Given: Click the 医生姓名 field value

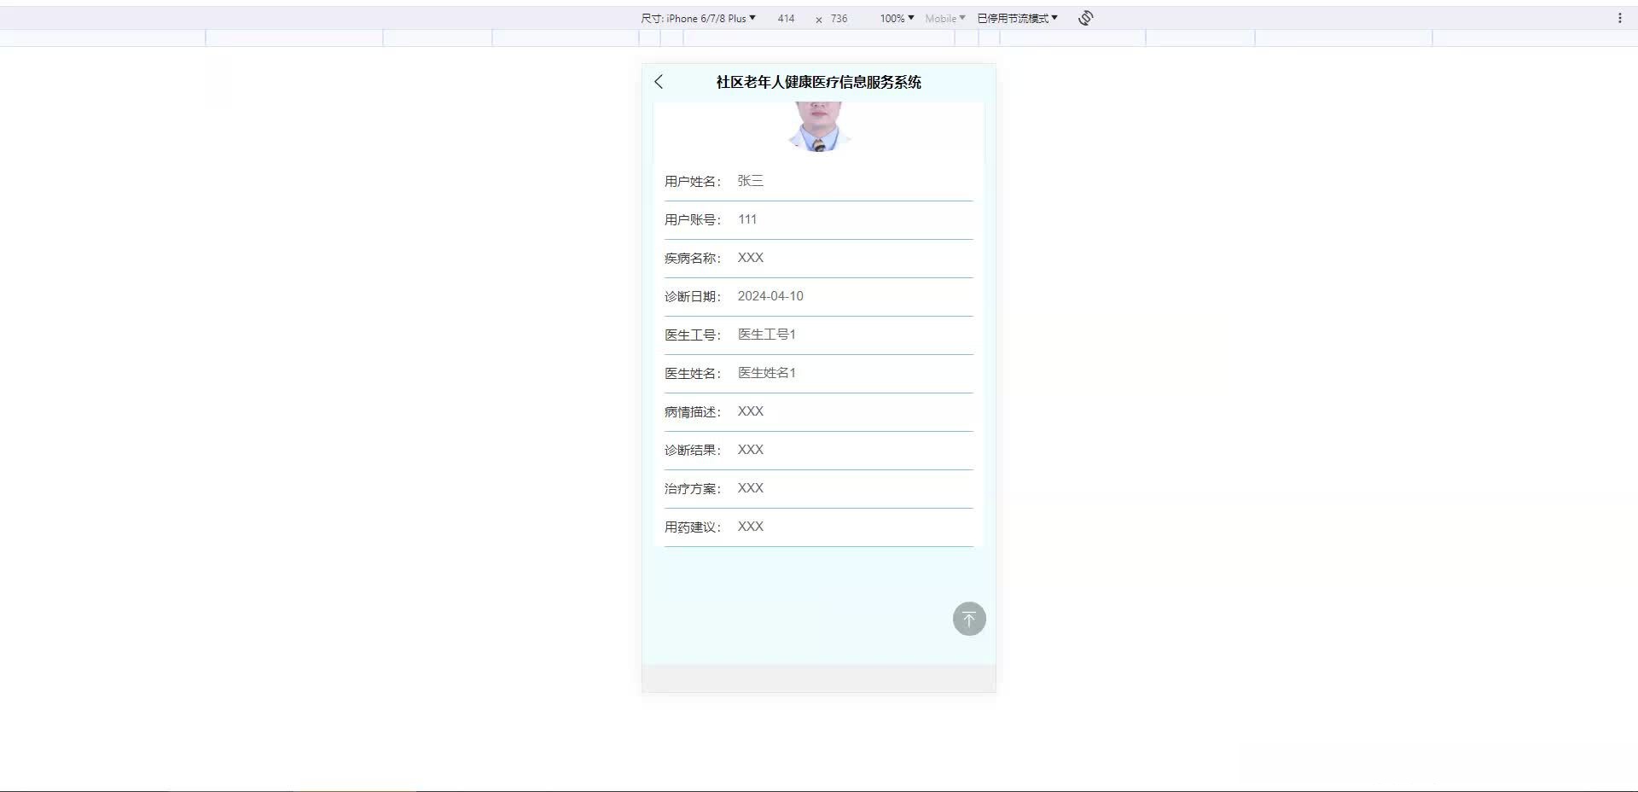Looking at the screenshot, I should [x=765, y=373].
